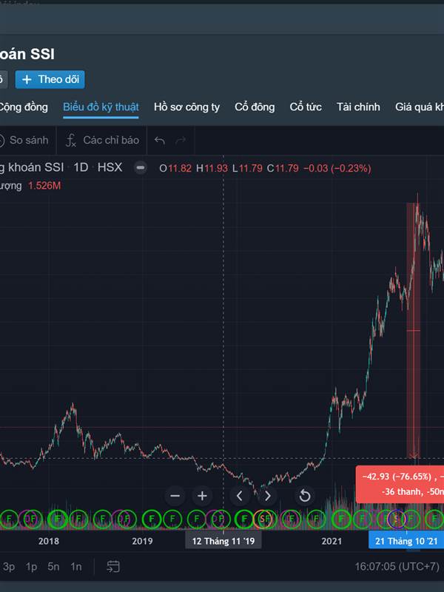Image resolution: width=444 pixels, height=592 pixels.
Task: Click the HSX exchange label in legend
Action: [110, 167]
